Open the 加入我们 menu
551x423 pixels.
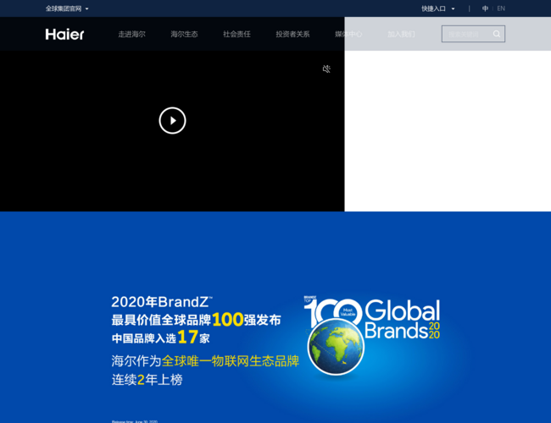point(401,34)
